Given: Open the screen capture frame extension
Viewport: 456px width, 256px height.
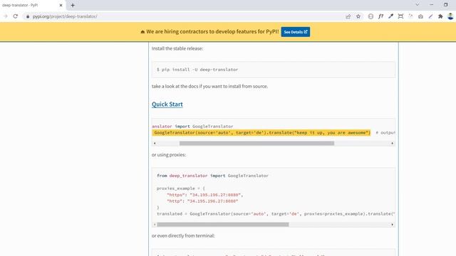Looking at the screenshot, I should pos(400,16).
